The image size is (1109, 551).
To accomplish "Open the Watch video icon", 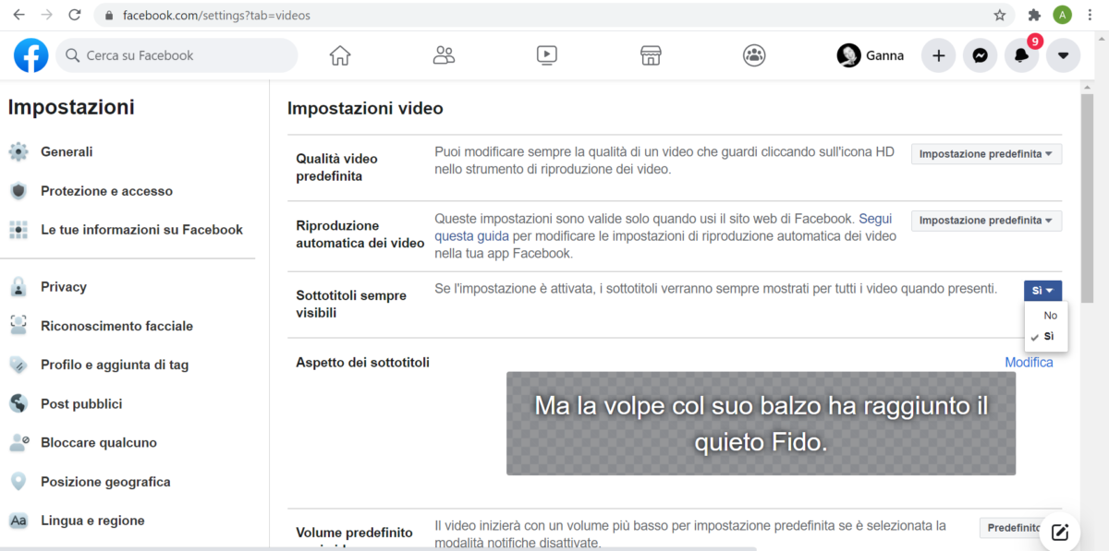I will (x=547, y=55).
